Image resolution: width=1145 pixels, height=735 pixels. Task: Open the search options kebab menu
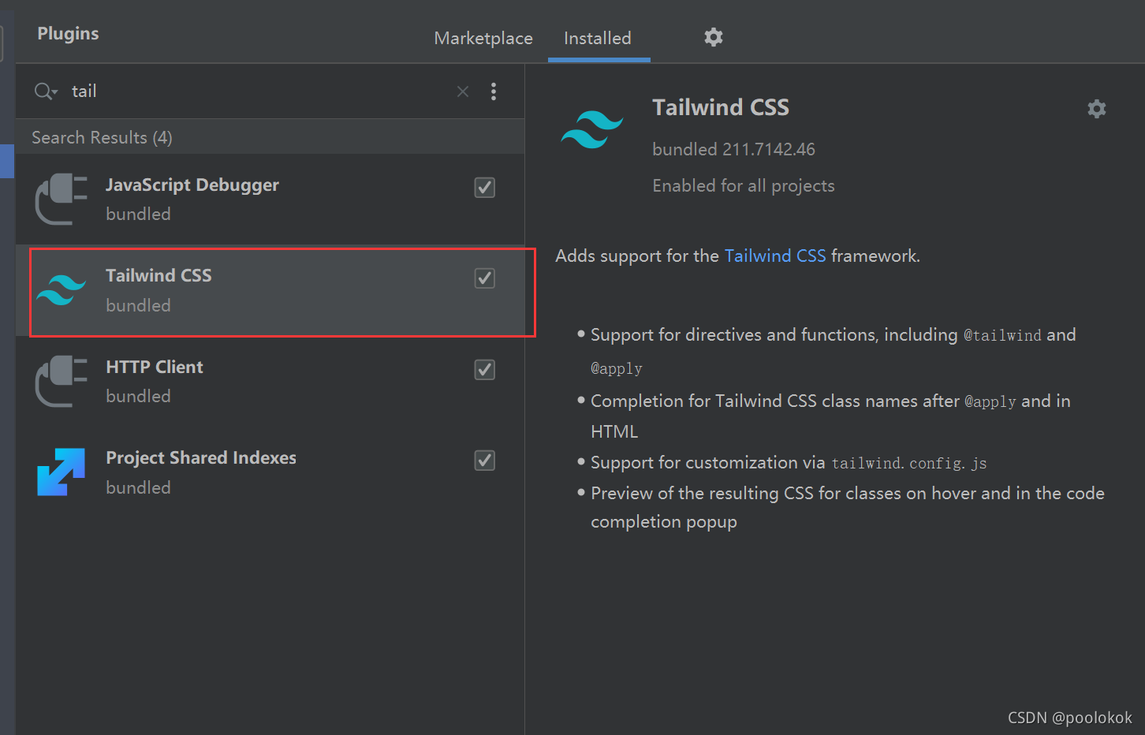pyautogui.click(x=494, y=91)
